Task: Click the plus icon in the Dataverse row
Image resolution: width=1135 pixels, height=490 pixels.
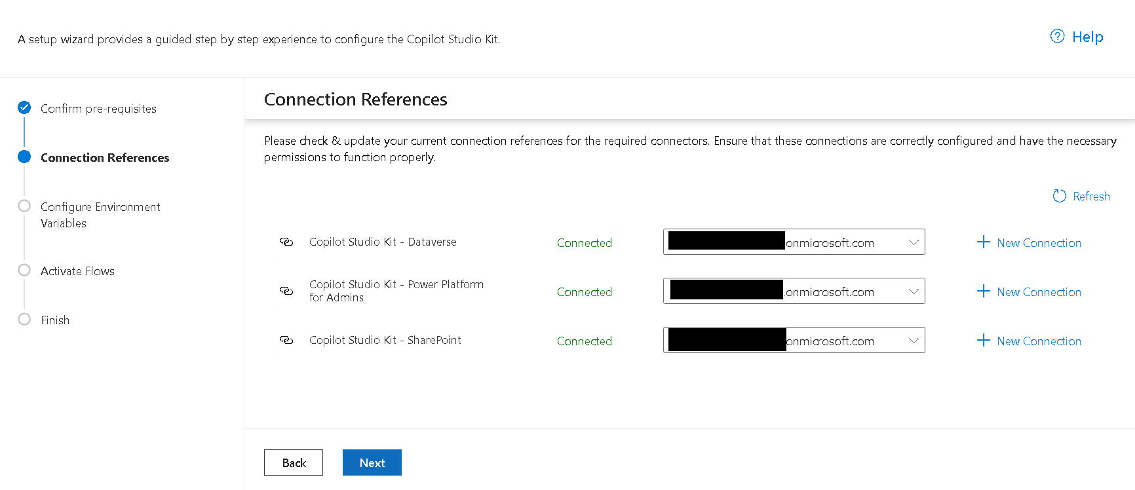Action: [x=983, y=242]
